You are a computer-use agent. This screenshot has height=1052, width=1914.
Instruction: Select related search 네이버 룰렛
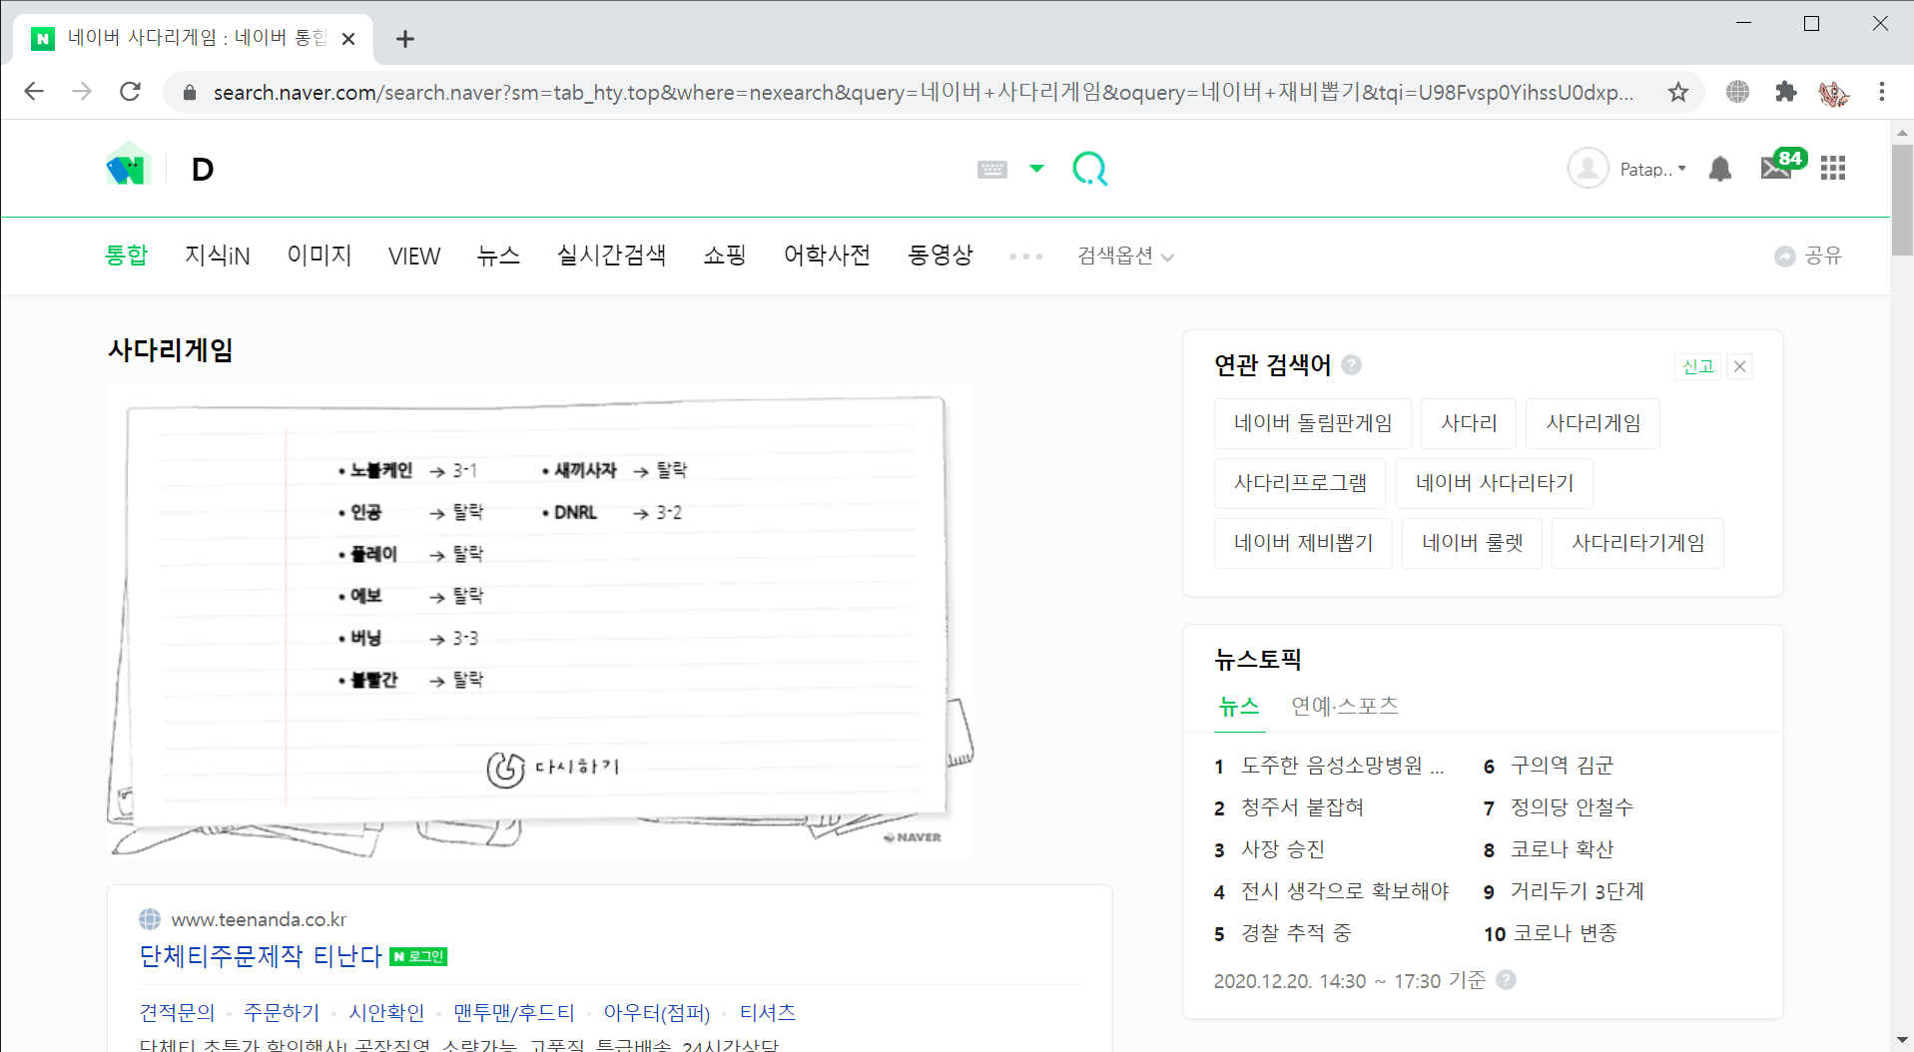click(x=1473, y=543)
